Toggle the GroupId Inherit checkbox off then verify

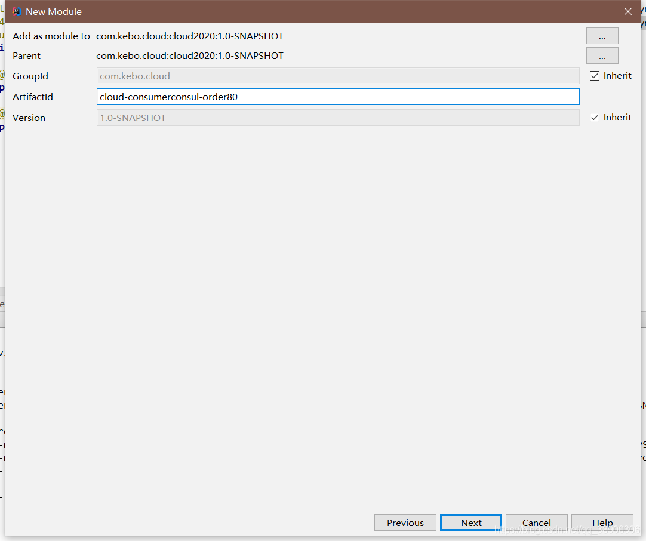click(595, 75)
